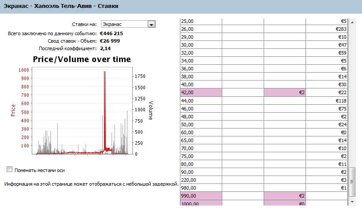362x209 pixels.
Task: Click the table scrollbar up arrow
Action: tap(352, 22)
